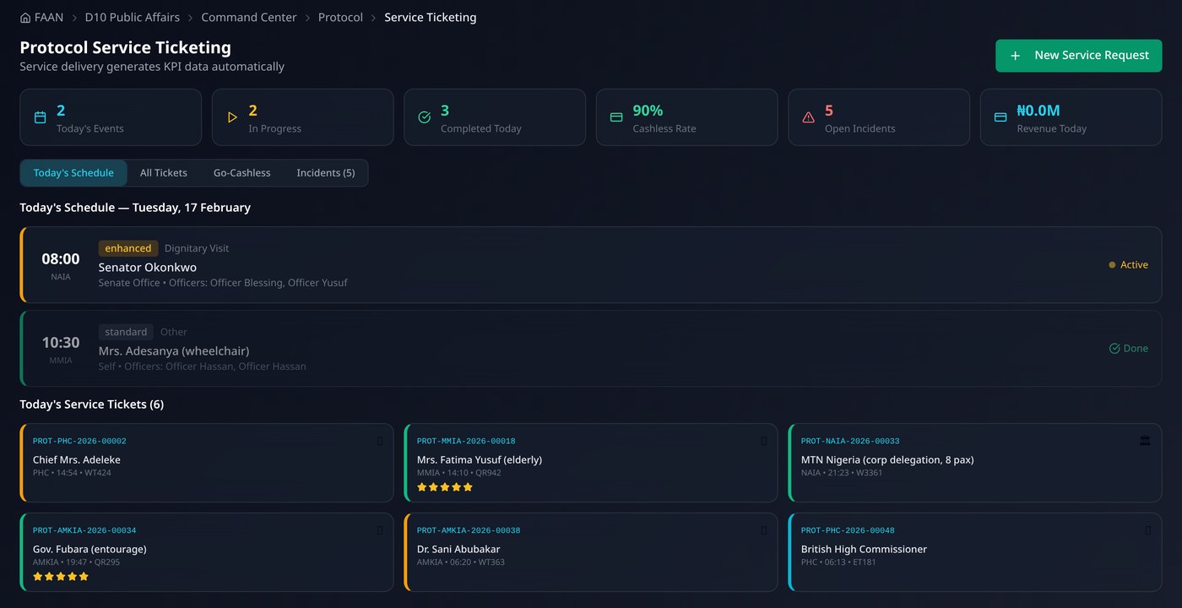
Task: Click ticket ID PROT-NAIA-2026-00033
Action: 850,442
